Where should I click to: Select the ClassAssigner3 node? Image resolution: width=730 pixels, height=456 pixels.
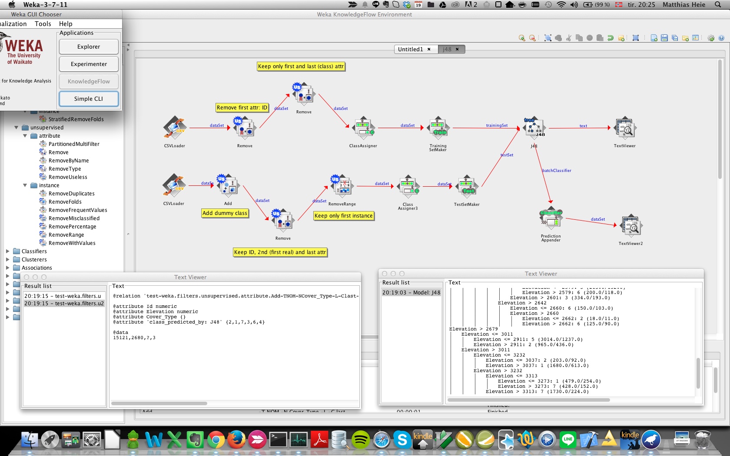pos(408,186)
